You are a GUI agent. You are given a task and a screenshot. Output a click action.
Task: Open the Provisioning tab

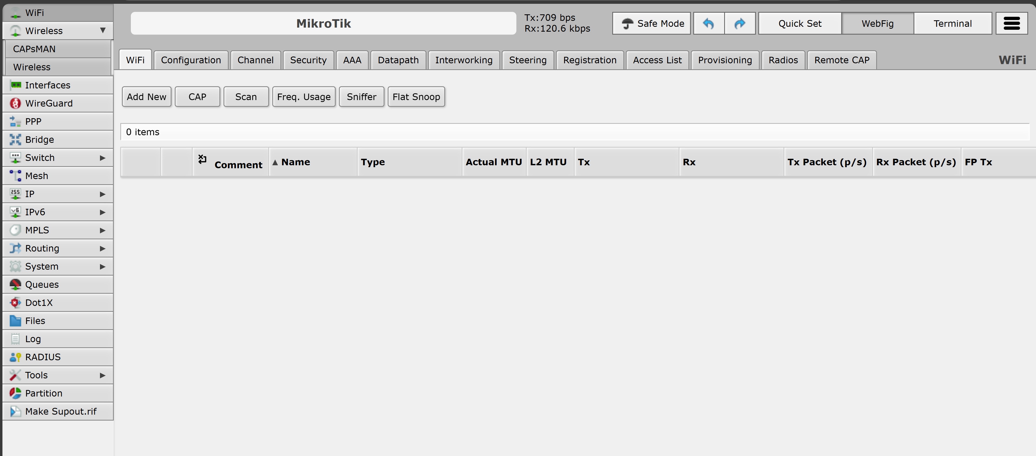(x=725, y=60)
